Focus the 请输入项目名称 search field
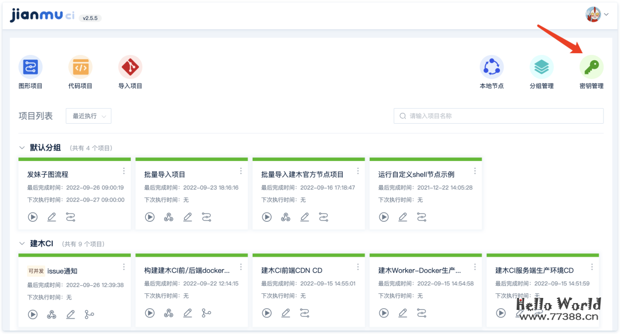 (x=499, y=116)
